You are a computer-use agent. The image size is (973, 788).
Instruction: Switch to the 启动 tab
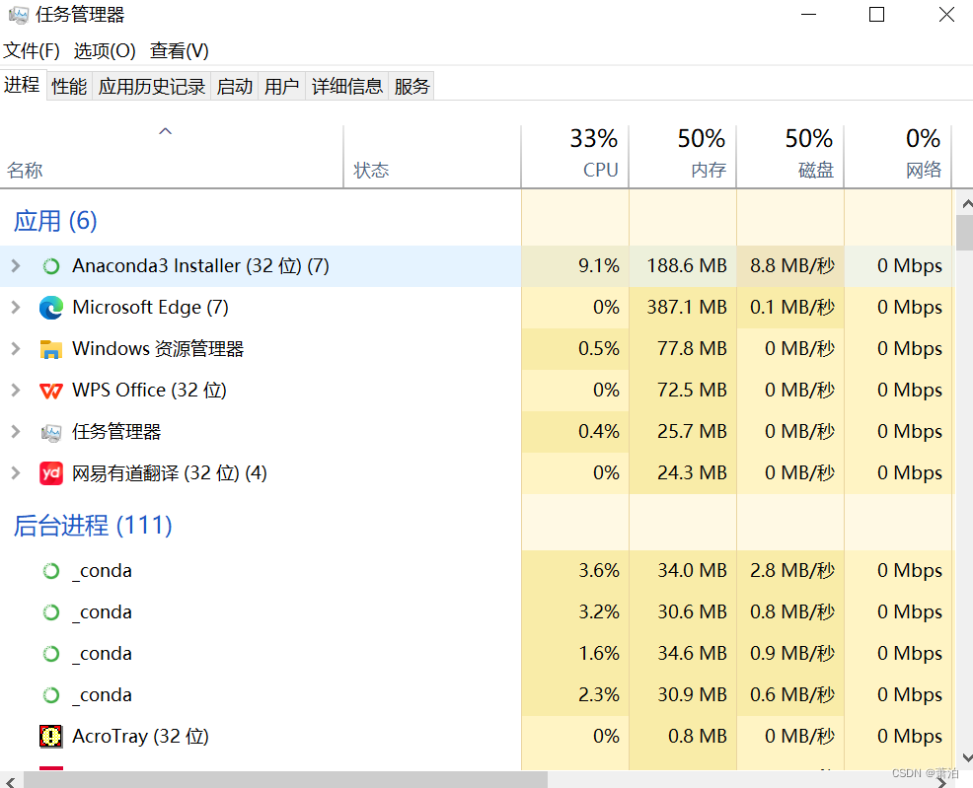(x=235, y=86)
